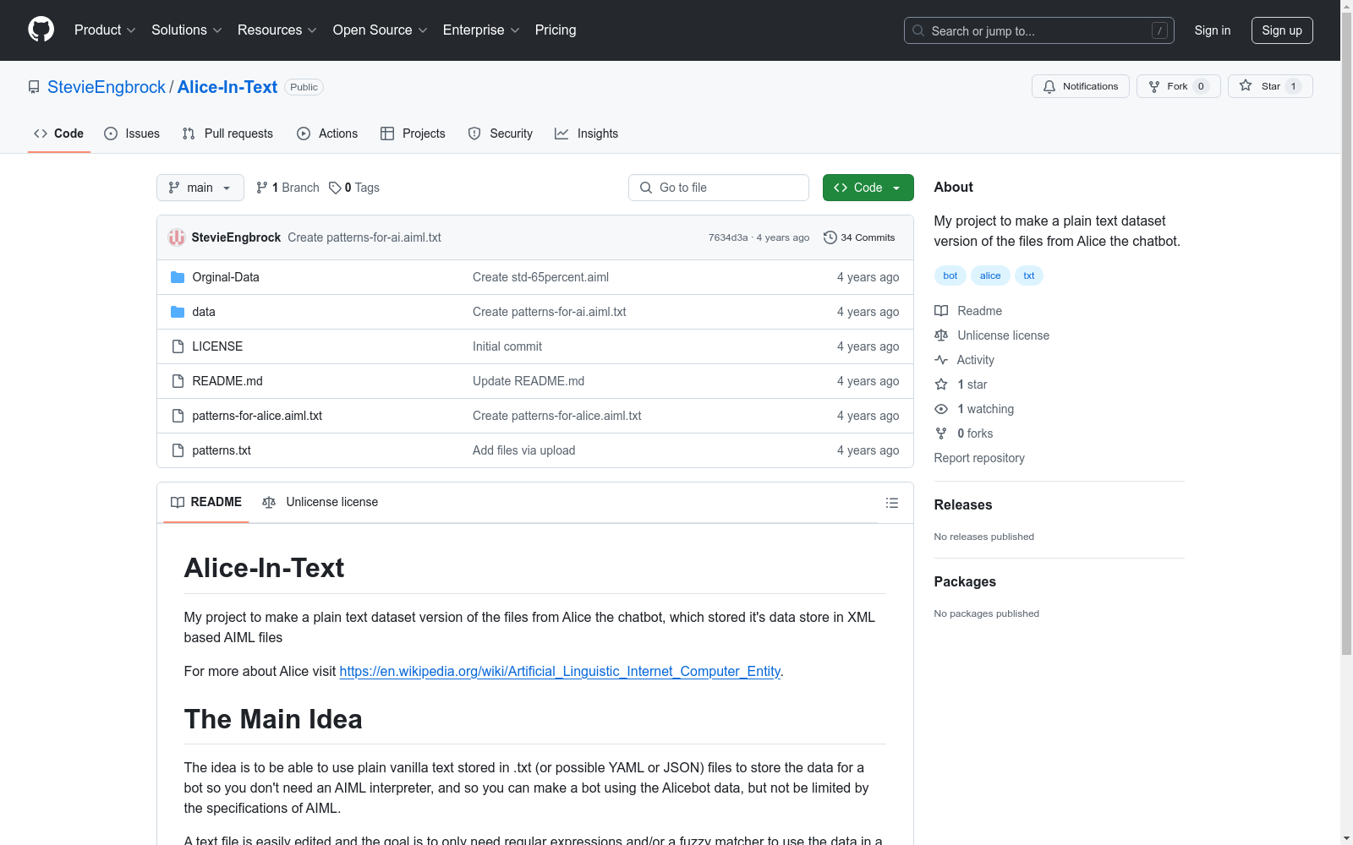Viewport: 1353px width, 845px height.
Task: Click the patterns-for-alice.aiml.txt file icon
Action: tap(178, 416)
